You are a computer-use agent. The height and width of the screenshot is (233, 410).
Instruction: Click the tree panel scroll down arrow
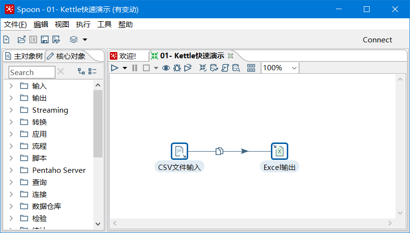click(98, 224)
